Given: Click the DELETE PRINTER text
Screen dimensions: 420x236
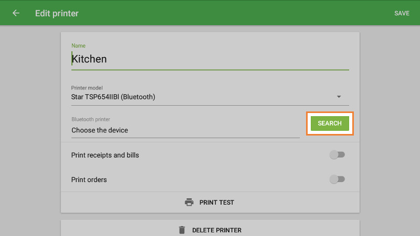Looking at the screenshot, I should click(216, 230).
